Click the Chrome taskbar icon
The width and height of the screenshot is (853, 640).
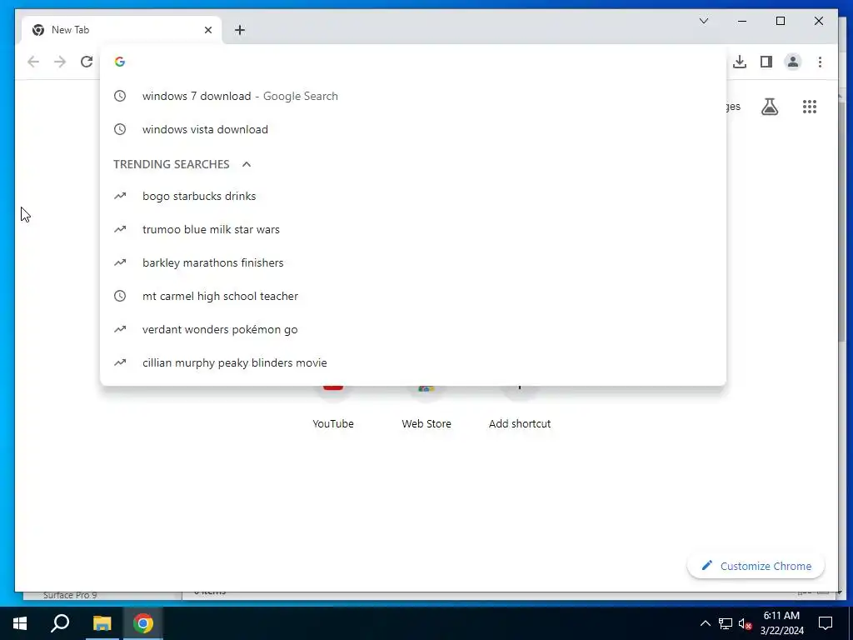(143, 623)
